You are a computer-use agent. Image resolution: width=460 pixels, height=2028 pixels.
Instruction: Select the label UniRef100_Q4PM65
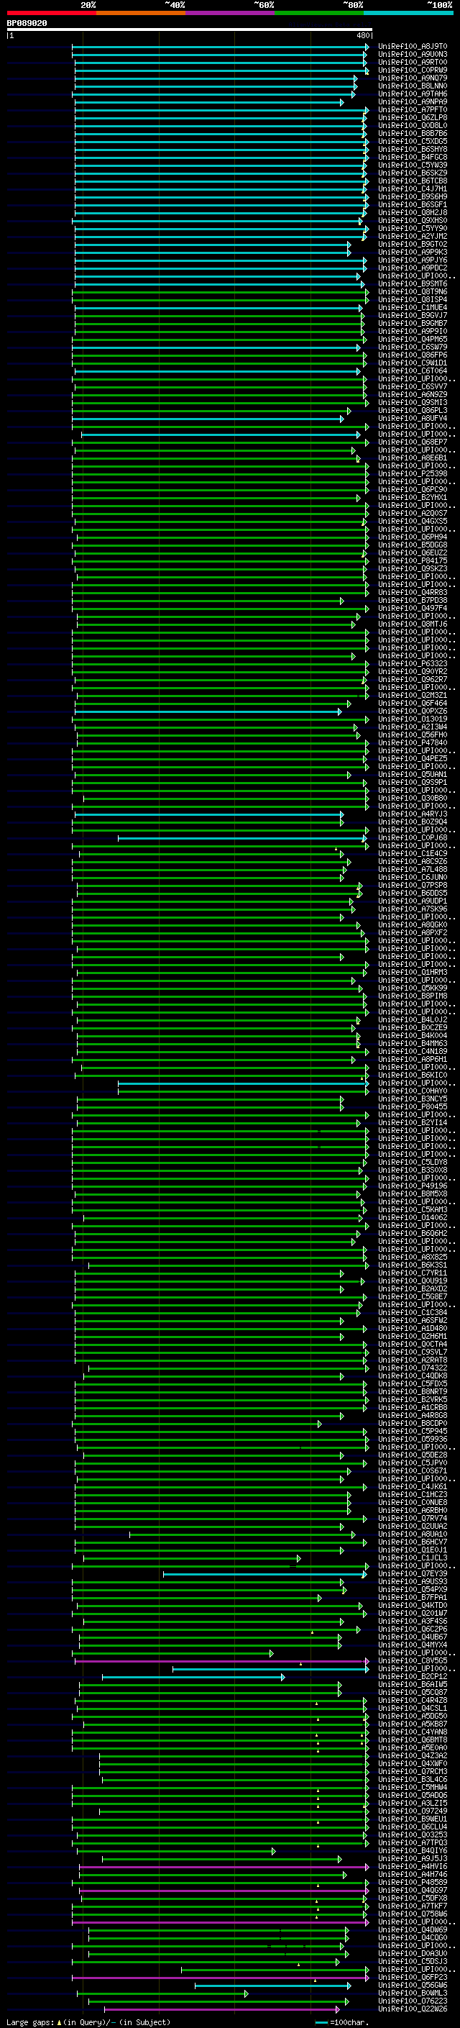pyautogui.click(x=413, y=340)
